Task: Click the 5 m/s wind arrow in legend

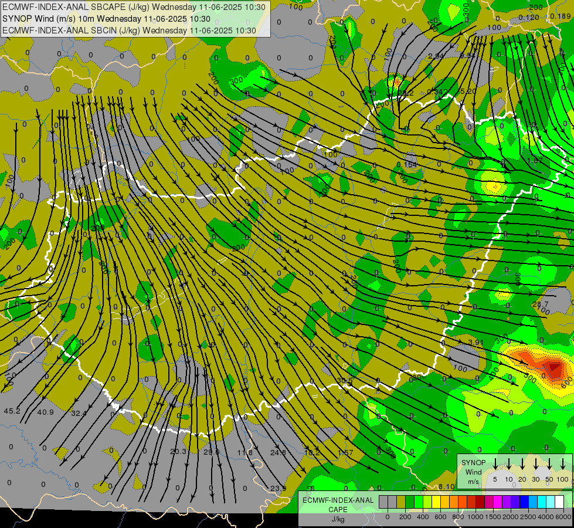Action: 495,464
